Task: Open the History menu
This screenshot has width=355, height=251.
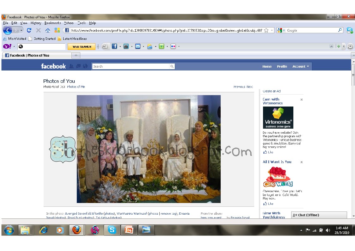Action: 36,23
